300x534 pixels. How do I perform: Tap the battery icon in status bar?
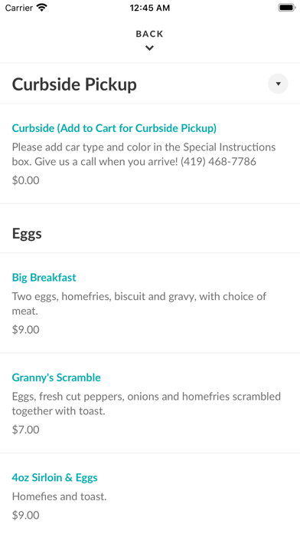pos(287,8)
